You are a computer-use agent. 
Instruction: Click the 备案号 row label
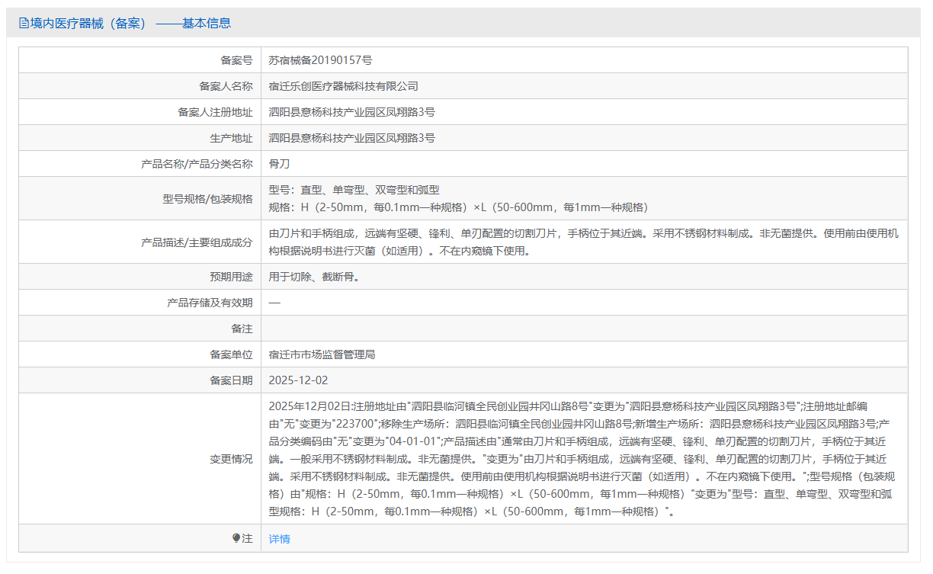click(x=236, y=60)
